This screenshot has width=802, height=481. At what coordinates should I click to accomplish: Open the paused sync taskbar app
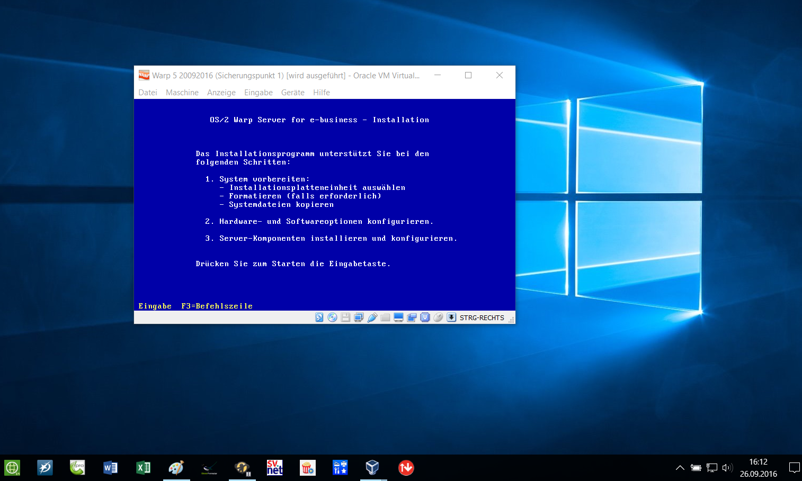(242, 468)
